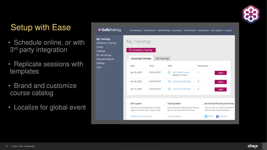Click the Apr 20, 2015 date cell
Viewport: 267px width, 150px height.
(136, 82)
